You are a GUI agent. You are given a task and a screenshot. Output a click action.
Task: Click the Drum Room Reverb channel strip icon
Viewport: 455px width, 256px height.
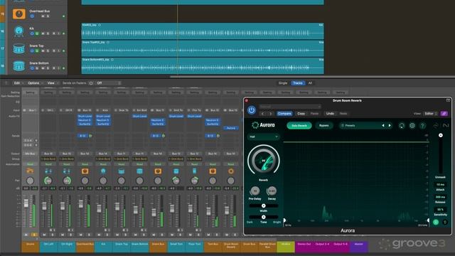click(x=231, y=171)
